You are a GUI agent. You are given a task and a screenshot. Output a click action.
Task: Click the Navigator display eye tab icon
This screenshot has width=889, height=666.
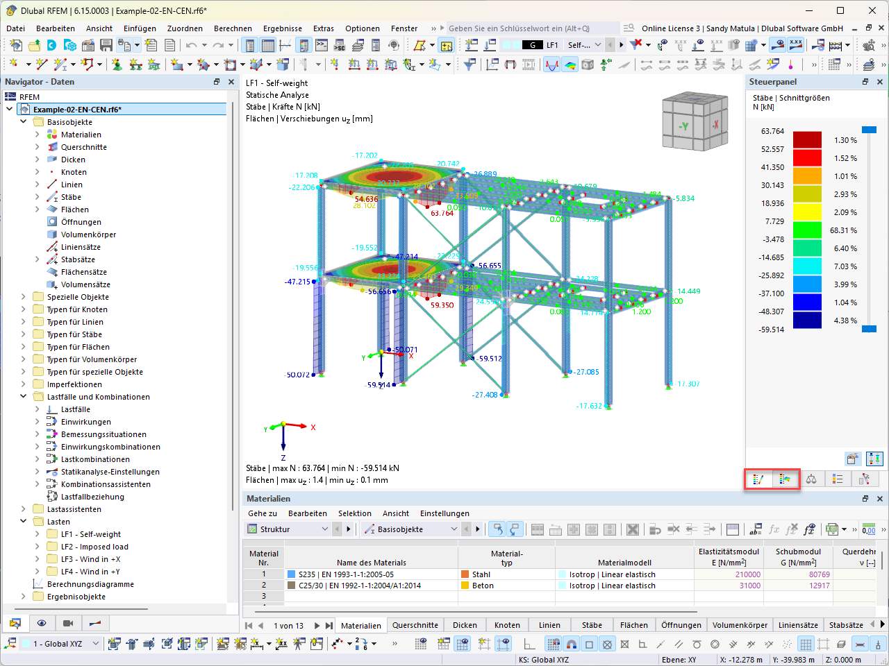(42, 623)
